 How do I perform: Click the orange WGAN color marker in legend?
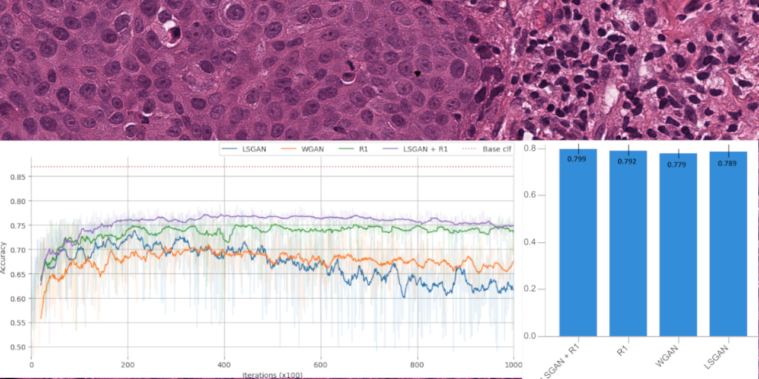288,149
